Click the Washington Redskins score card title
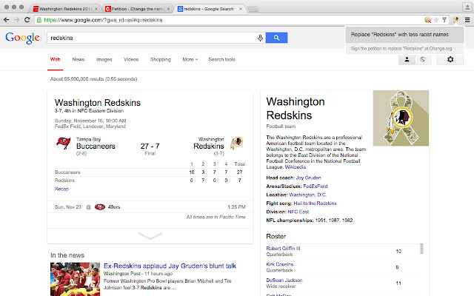Viewport: 474px width, 296px height. (x=98, y=103)
